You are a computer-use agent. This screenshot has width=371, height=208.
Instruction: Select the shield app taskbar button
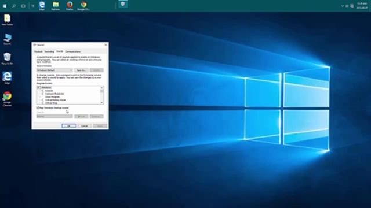click(x=123, y=4)
